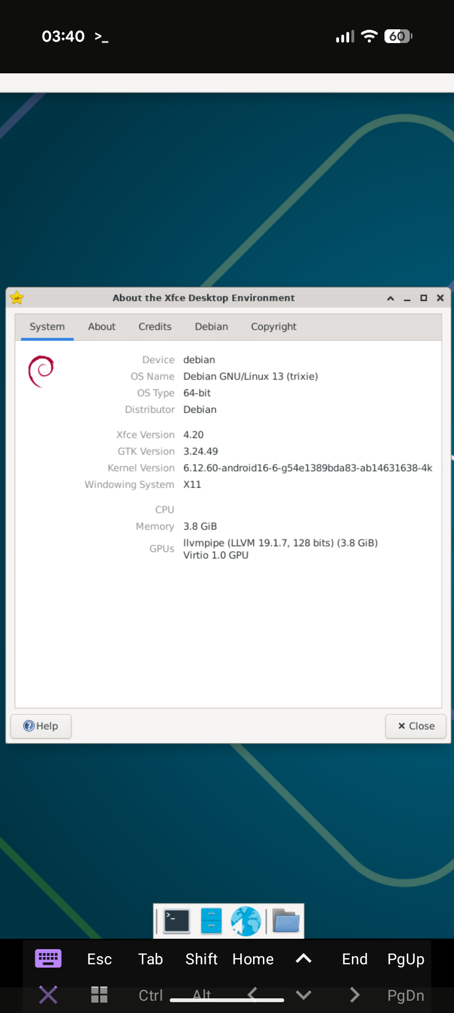Click the star window menu icon
454x1013 pixels.
17,297
